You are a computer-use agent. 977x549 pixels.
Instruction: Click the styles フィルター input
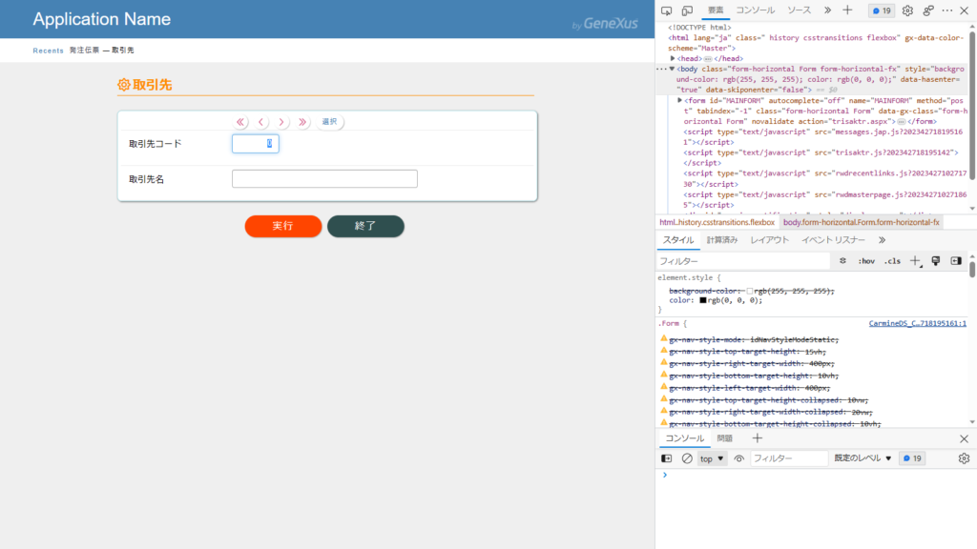pos(743,261)
